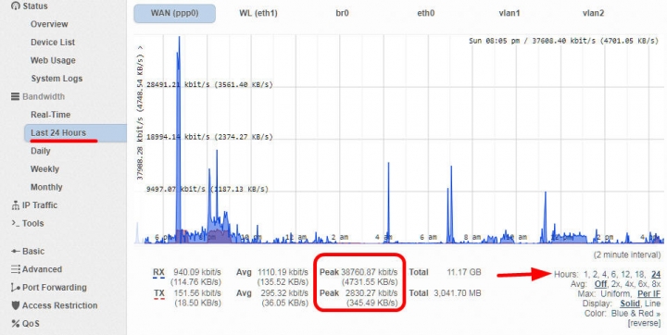Image resolution: width=667 pixels, height=335 pixels.
Task: Expand the Tools section
Action: [32, 223]
